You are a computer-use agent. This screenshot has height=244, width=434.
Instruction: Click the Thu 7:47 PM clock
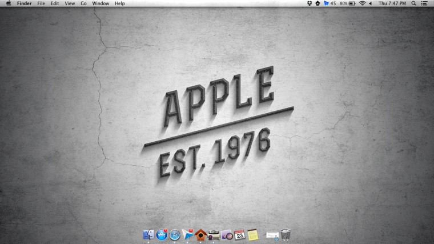[392, 3]
